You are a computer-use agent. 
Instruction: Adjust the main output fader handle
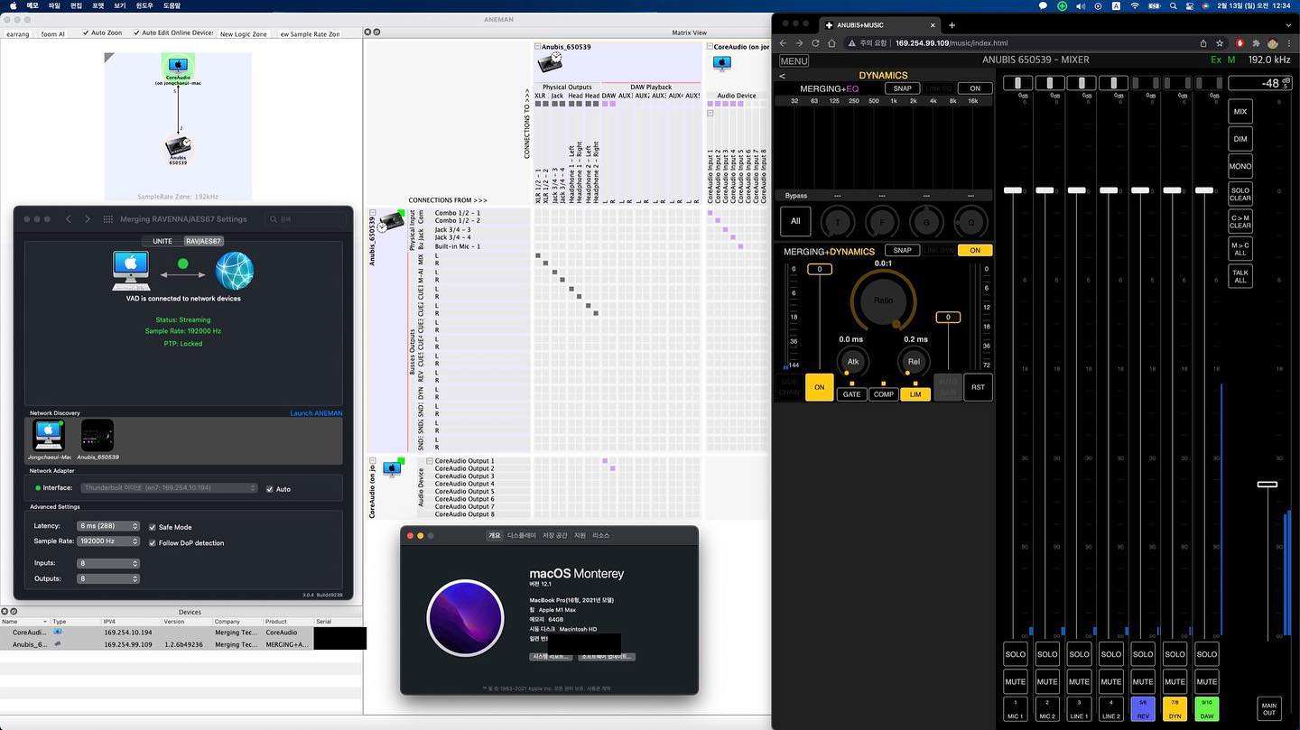pyautogui.click(x=1267, y=485)
